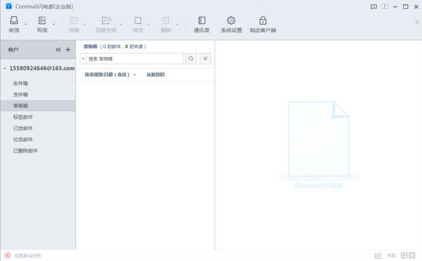Screen dimensions: 422x261
Task: Collapse the 15580924646@163.com account tree
Action: coord(4,68)
